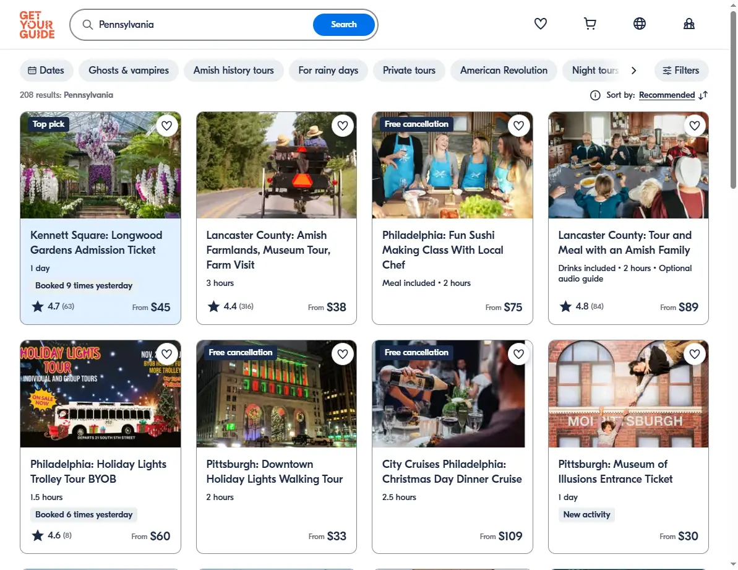
Task: Click Booked 9 times yesterday label
Action: (84, 286)
